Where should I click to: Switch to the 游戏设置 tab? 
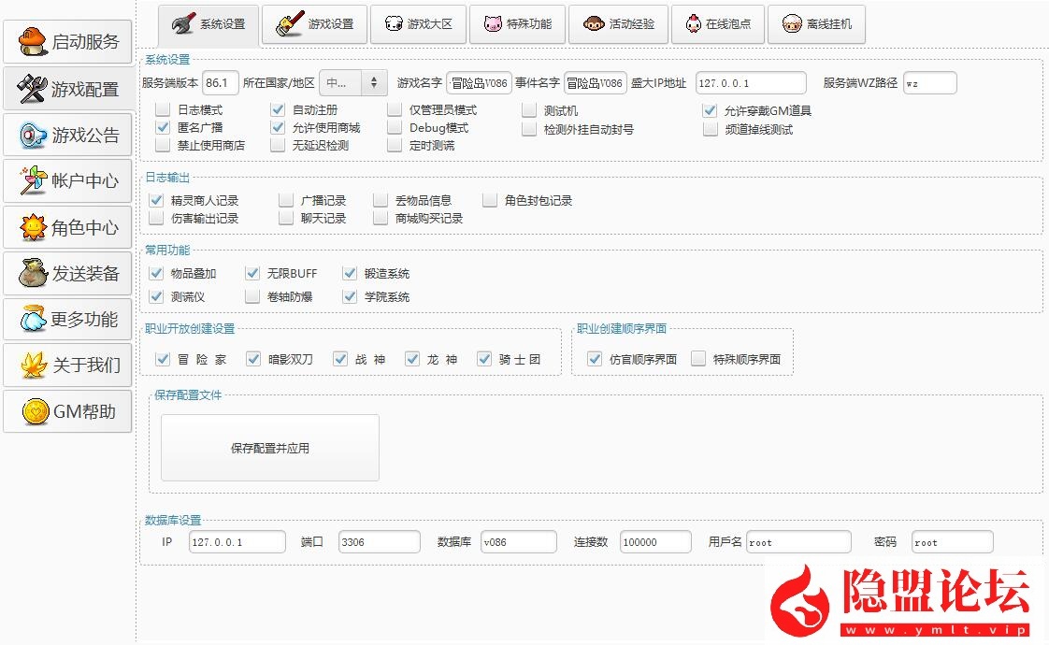point(314,24)
